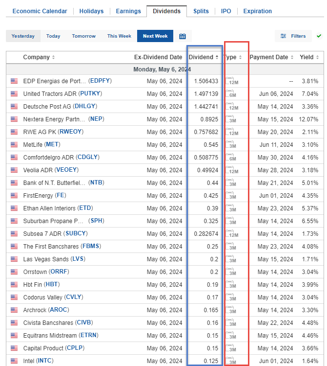
Task: Click the 3M type icon for Ethan Allen
Action: [x=231, y=208]
